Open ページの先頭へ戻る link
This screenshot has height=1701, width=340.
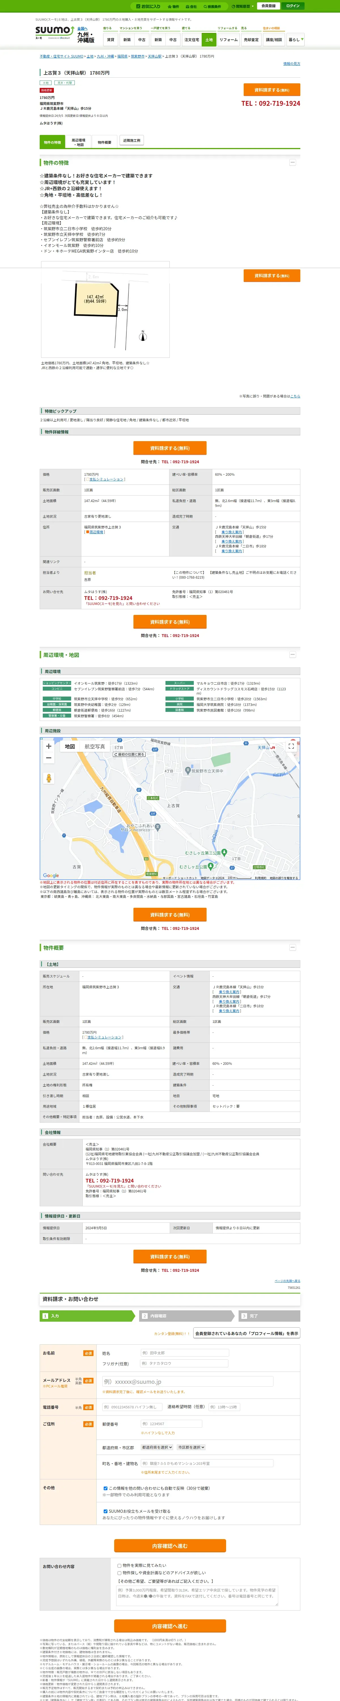(287, 1281)
